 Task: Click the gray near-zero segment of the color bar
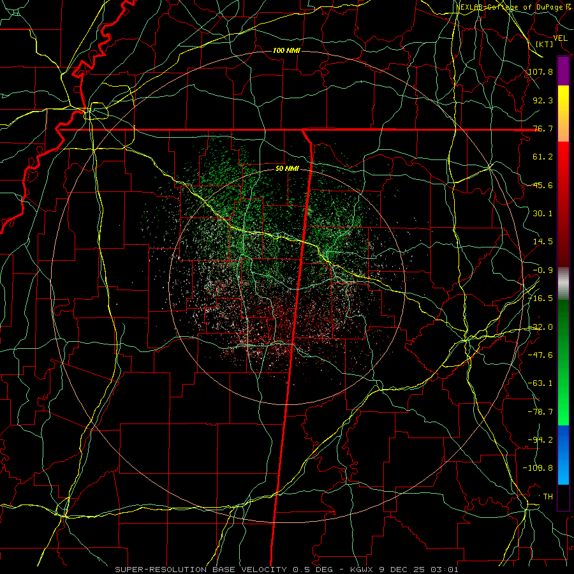click(x=563, y=284)
